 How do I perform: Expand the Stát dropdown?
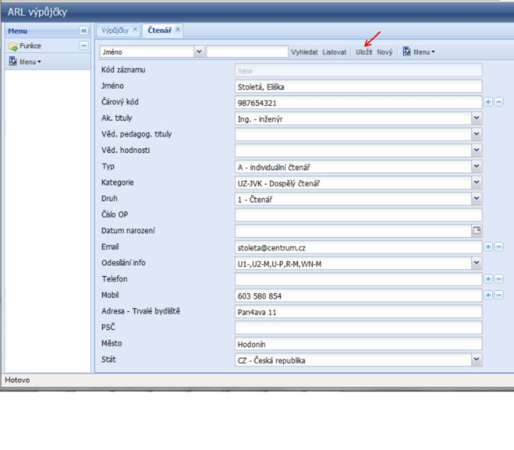click(x=476, y=360)
